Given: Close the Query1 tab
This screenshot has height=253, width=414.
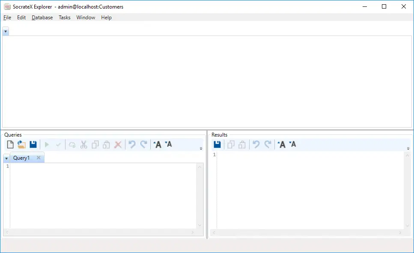Looking at the screenshot, I should click(39, 158).
